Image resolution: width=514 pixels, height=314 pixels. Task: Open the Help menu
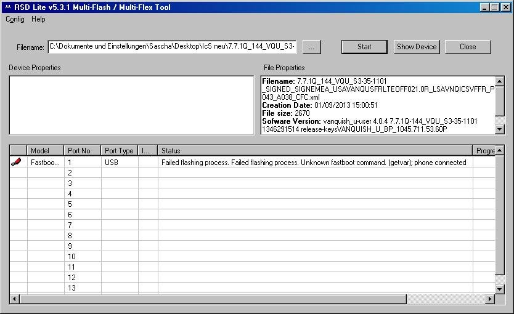[x=38, y=19]
